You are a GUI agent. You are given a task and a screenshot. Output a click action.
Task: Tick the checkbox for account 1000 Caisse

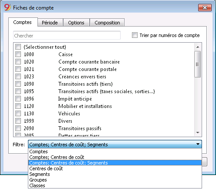tap(18, 54)
